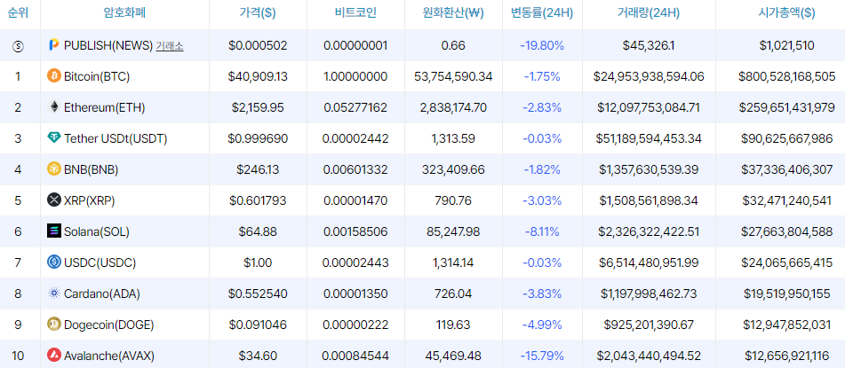Select the USDC price $1.00
The image size is (845, 368).
tap(258, 262)
